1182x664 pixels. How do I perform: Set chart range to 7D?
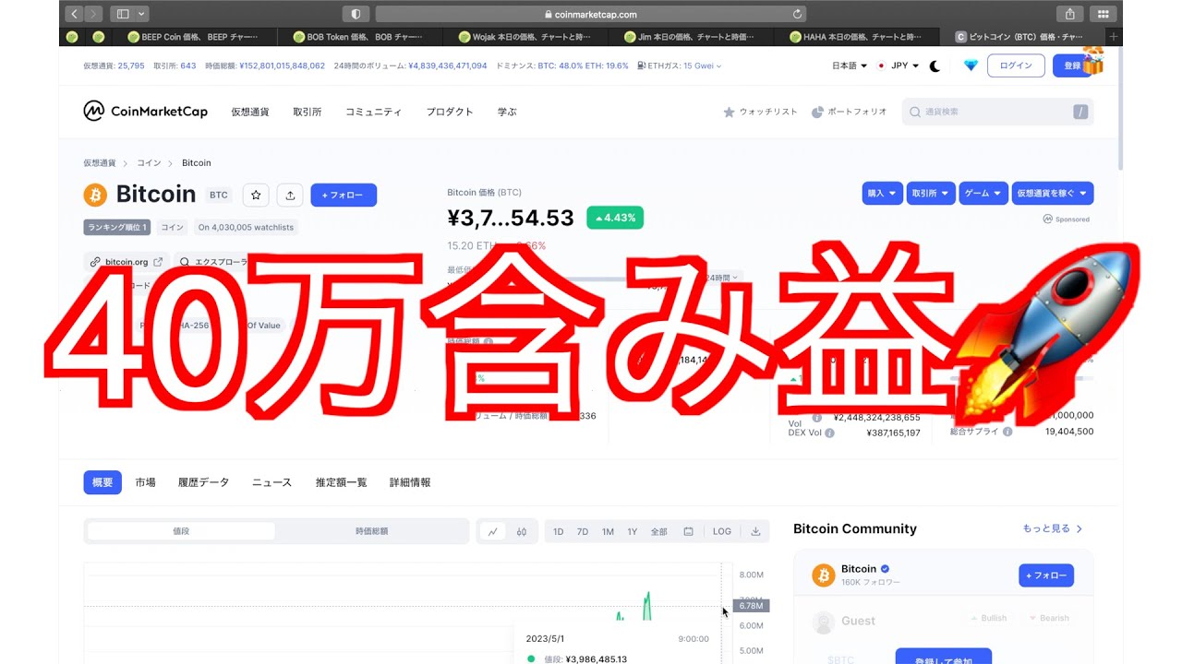tap(583, 532)
